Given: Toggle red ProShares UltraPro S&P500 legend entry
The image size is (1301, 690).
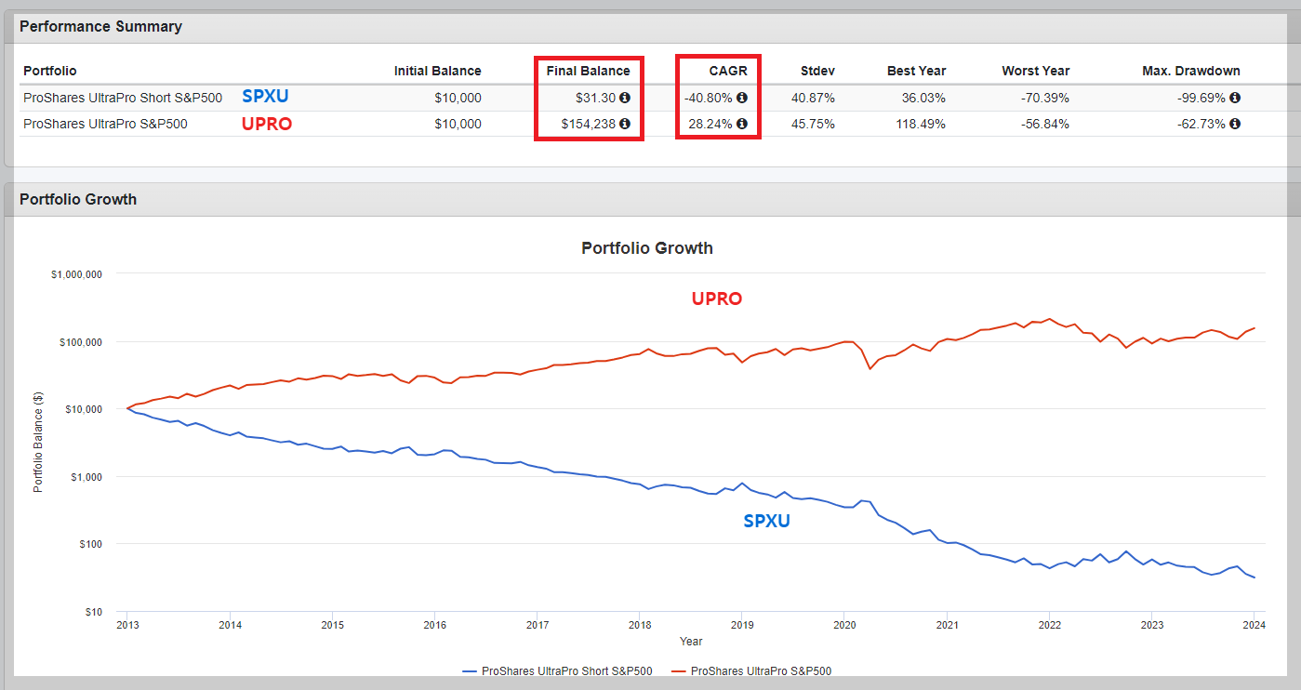Looking at the screenshot, I should click(x=751, y=670).
